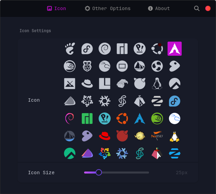Close the window with red button

click(208, 8)
